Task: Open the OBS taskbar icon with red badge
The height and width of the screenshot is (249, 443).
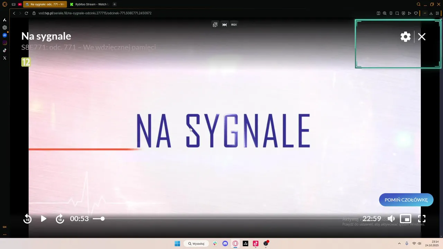Action: click(266, 243)
